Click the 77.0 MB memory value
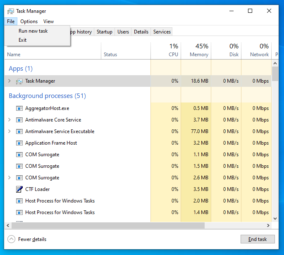 coord(200,131)
